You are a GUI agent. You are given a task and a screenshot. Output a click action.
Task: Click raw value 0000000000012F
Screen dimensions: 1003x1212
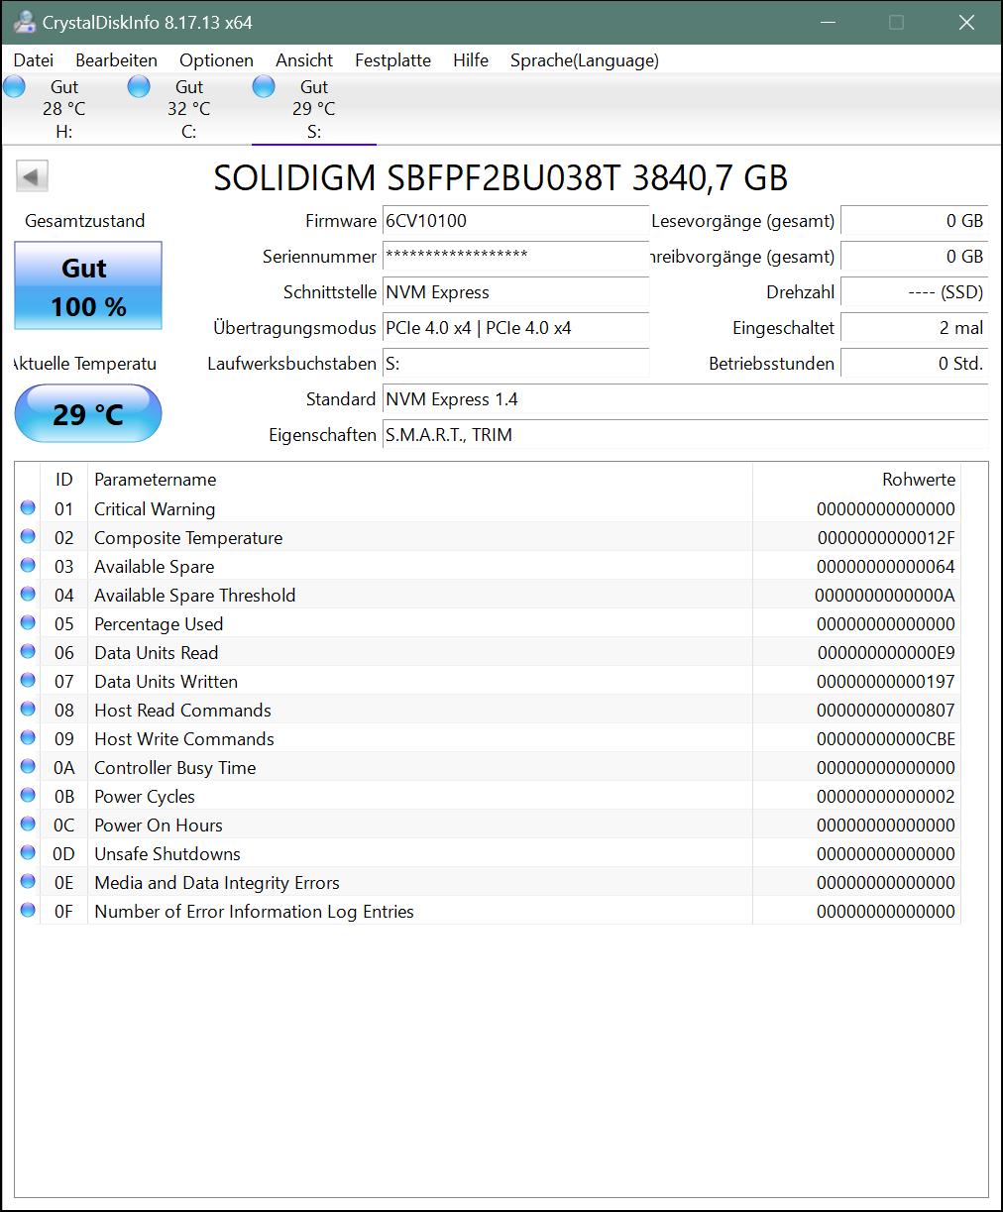click(x=886, y=538)
